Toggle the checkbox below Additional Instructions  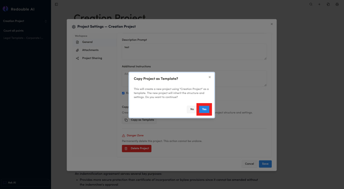[123, 93]
